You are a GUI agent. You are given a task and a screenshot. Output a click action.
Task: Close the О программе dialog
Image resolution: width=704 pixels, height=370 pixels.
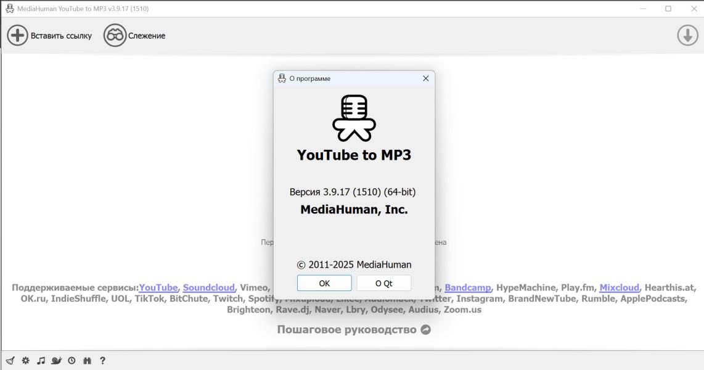click(425, 78)
